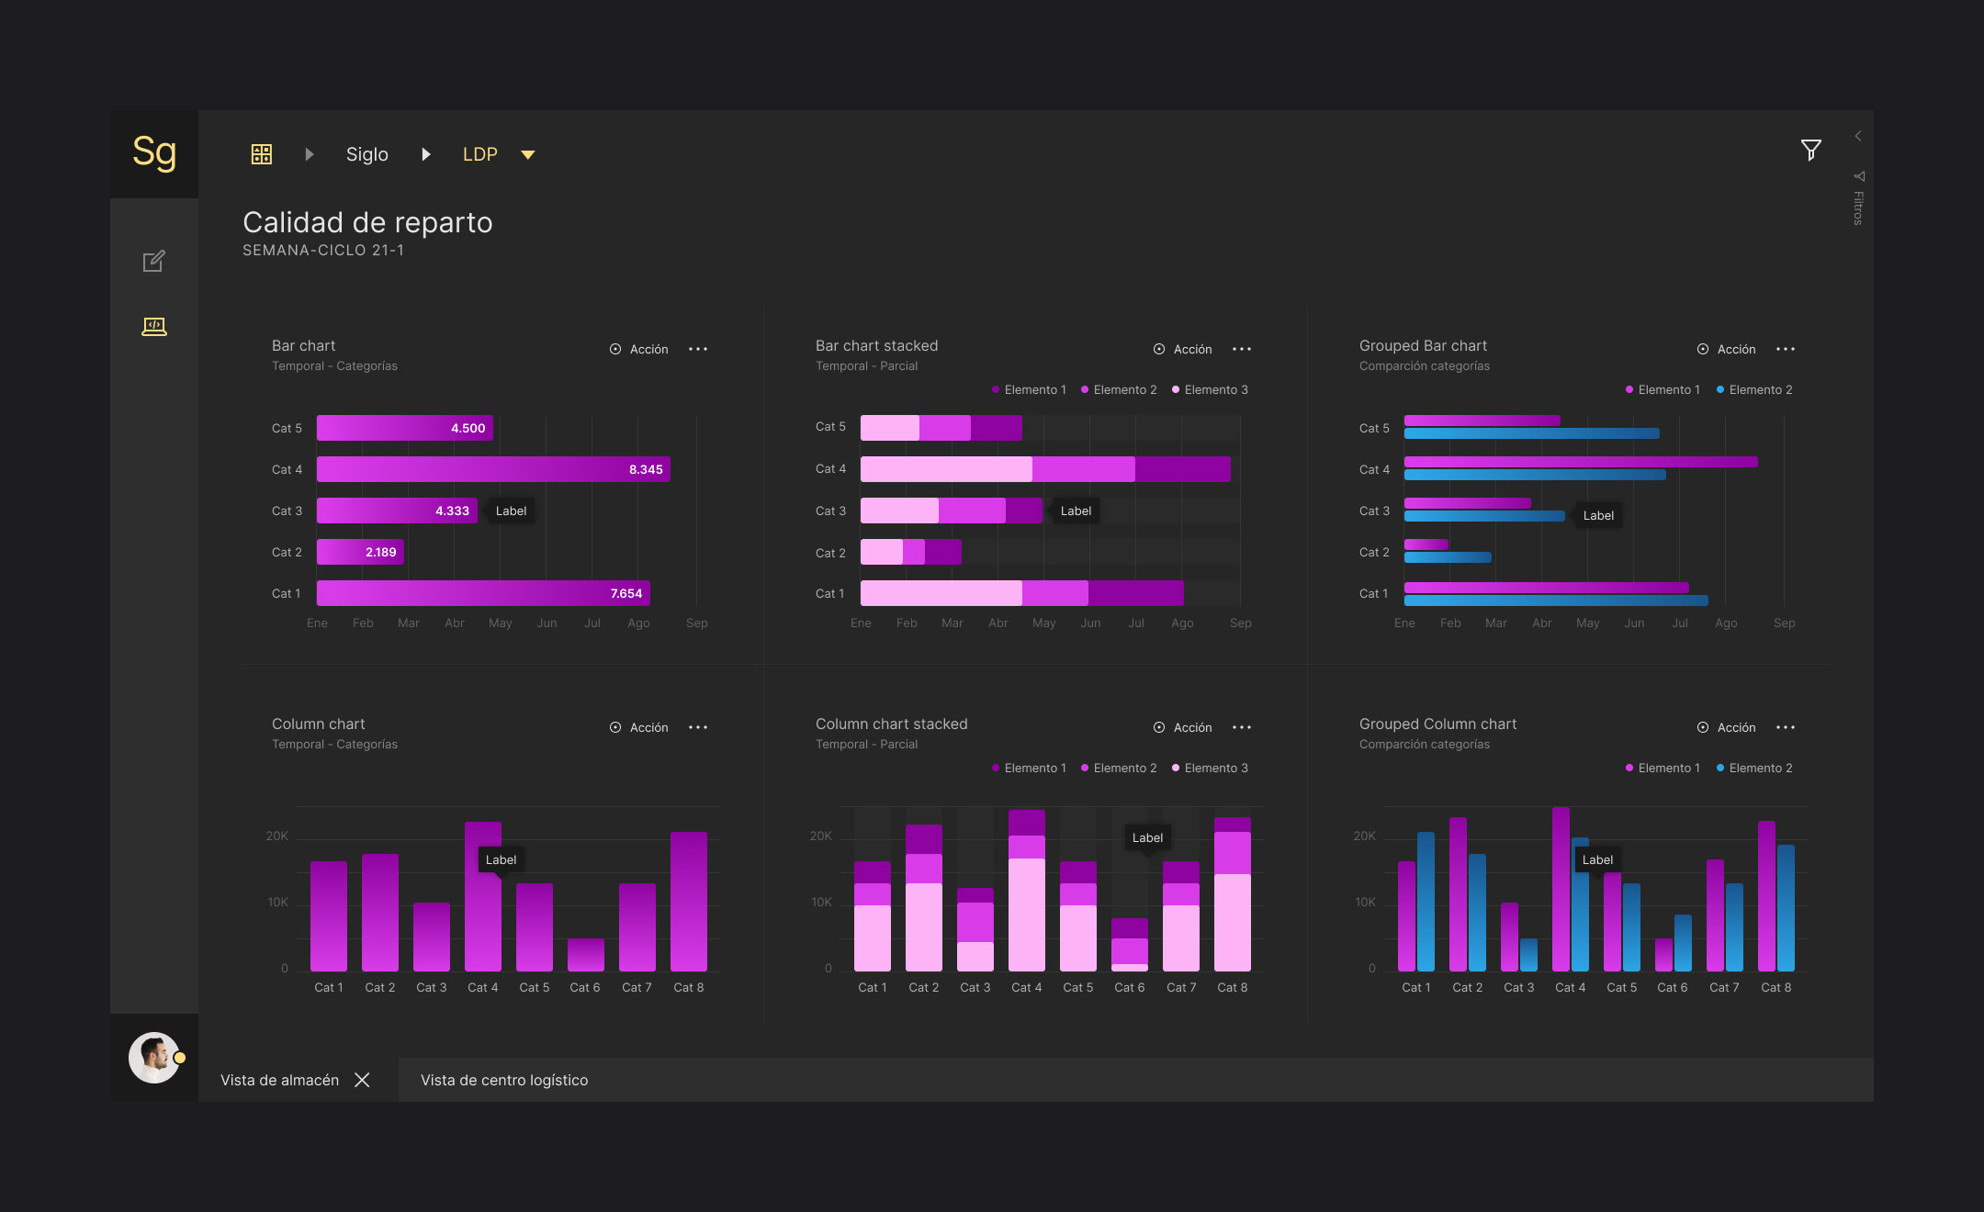Screen dimensions: 1984x1212
Task: Click the Sg logo
Action: [x=154, y=152]
